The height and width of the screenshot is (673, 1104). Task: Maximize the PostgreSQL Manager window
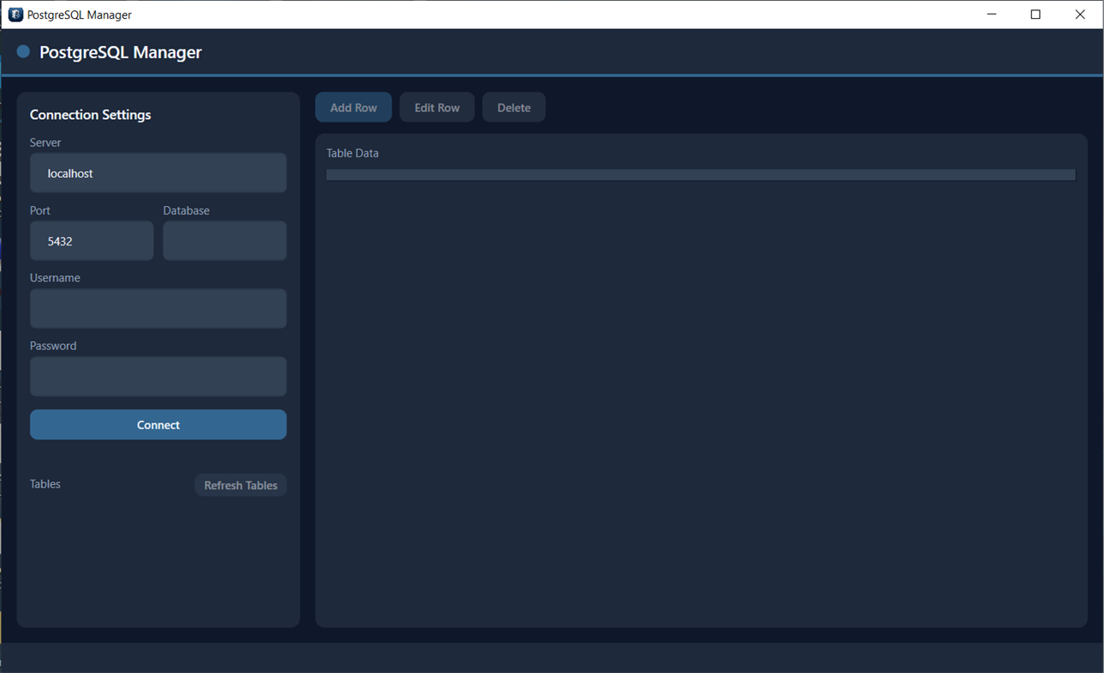click(x=1036, y=15)
